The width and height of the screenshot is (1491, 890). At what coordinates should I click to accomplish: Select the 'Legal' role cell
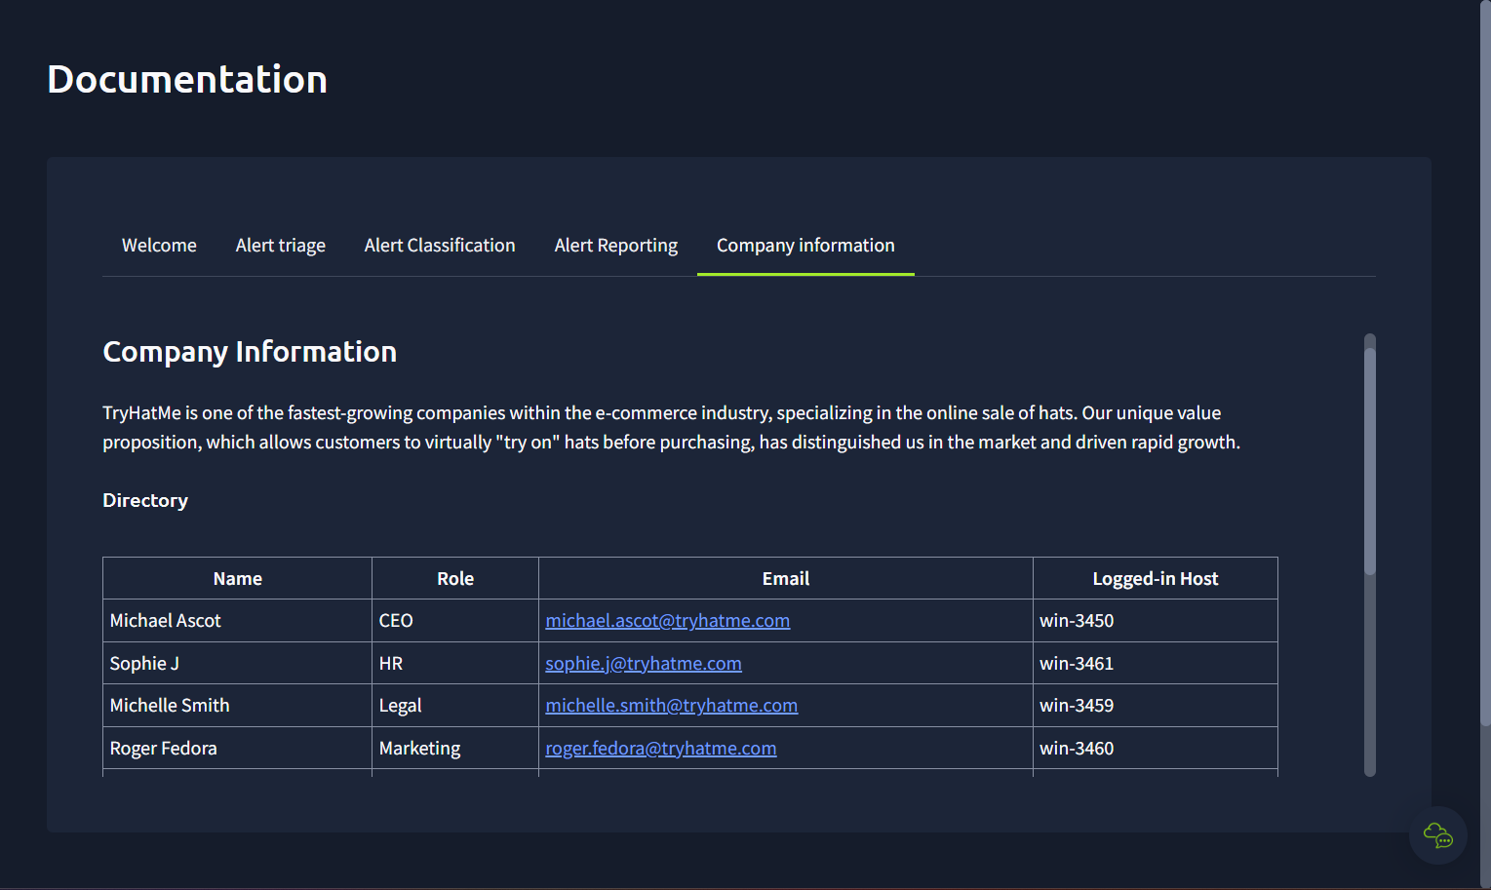click(x=455, y=706)
